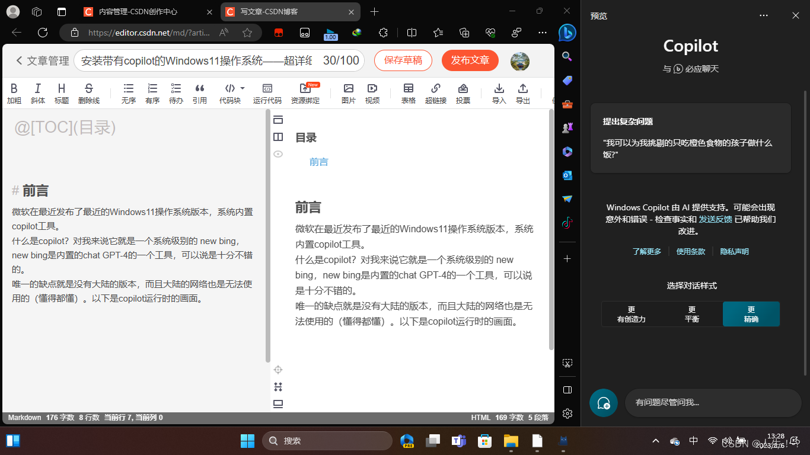The height and width of the screenshot is (455, 810).
Task: Insert a table with 表格
Action: click(409, 94)
